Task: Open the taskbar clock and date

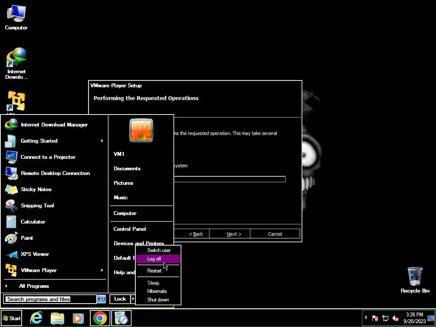Action: click(x=414, y=318)
